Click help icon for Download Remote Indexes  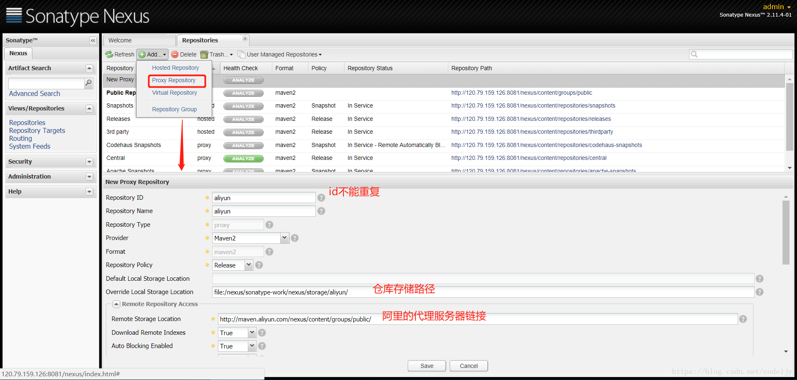click(262, 333)
